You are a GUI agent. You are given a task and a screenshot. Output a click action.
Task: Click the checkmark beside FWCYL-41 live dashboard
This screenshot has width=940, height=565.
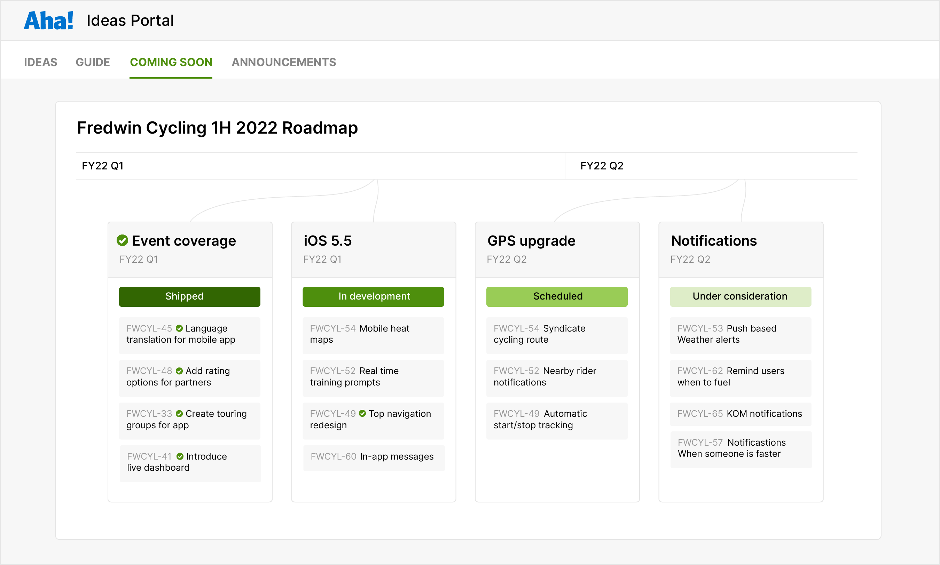[x=179, y=456]
